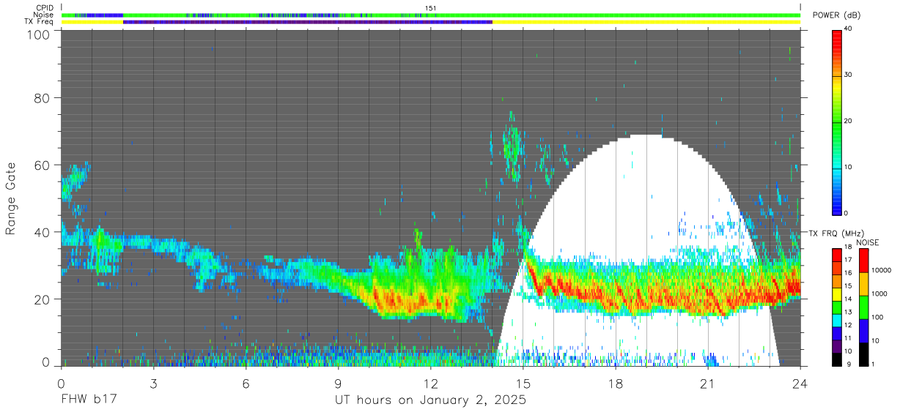The image size is (900, 415).
Task: Click the UT hours on January 2, 2025 title
Action: click(x=430, y=401)
